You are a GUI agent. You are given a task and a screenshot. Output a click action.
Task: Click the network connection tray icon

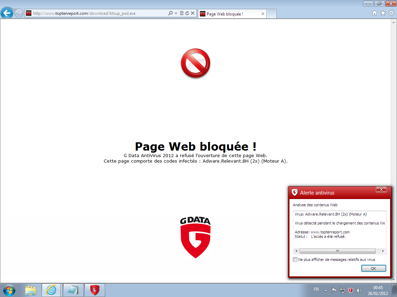point(342,290)
